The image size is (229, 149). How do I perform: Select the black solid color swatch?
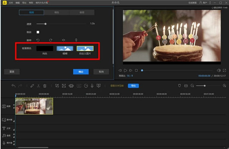click(45, 48)
